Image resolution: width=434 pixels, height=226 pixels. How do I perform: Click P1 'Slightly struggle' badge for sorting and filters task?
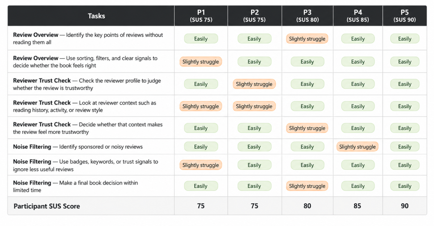pyautogui.click(x=201, y=62)
